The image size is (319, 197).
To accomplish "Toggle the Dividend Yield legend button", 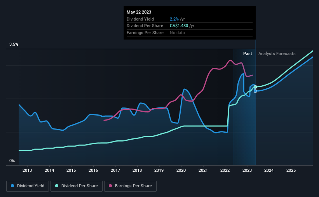I will tap(28, 186).
